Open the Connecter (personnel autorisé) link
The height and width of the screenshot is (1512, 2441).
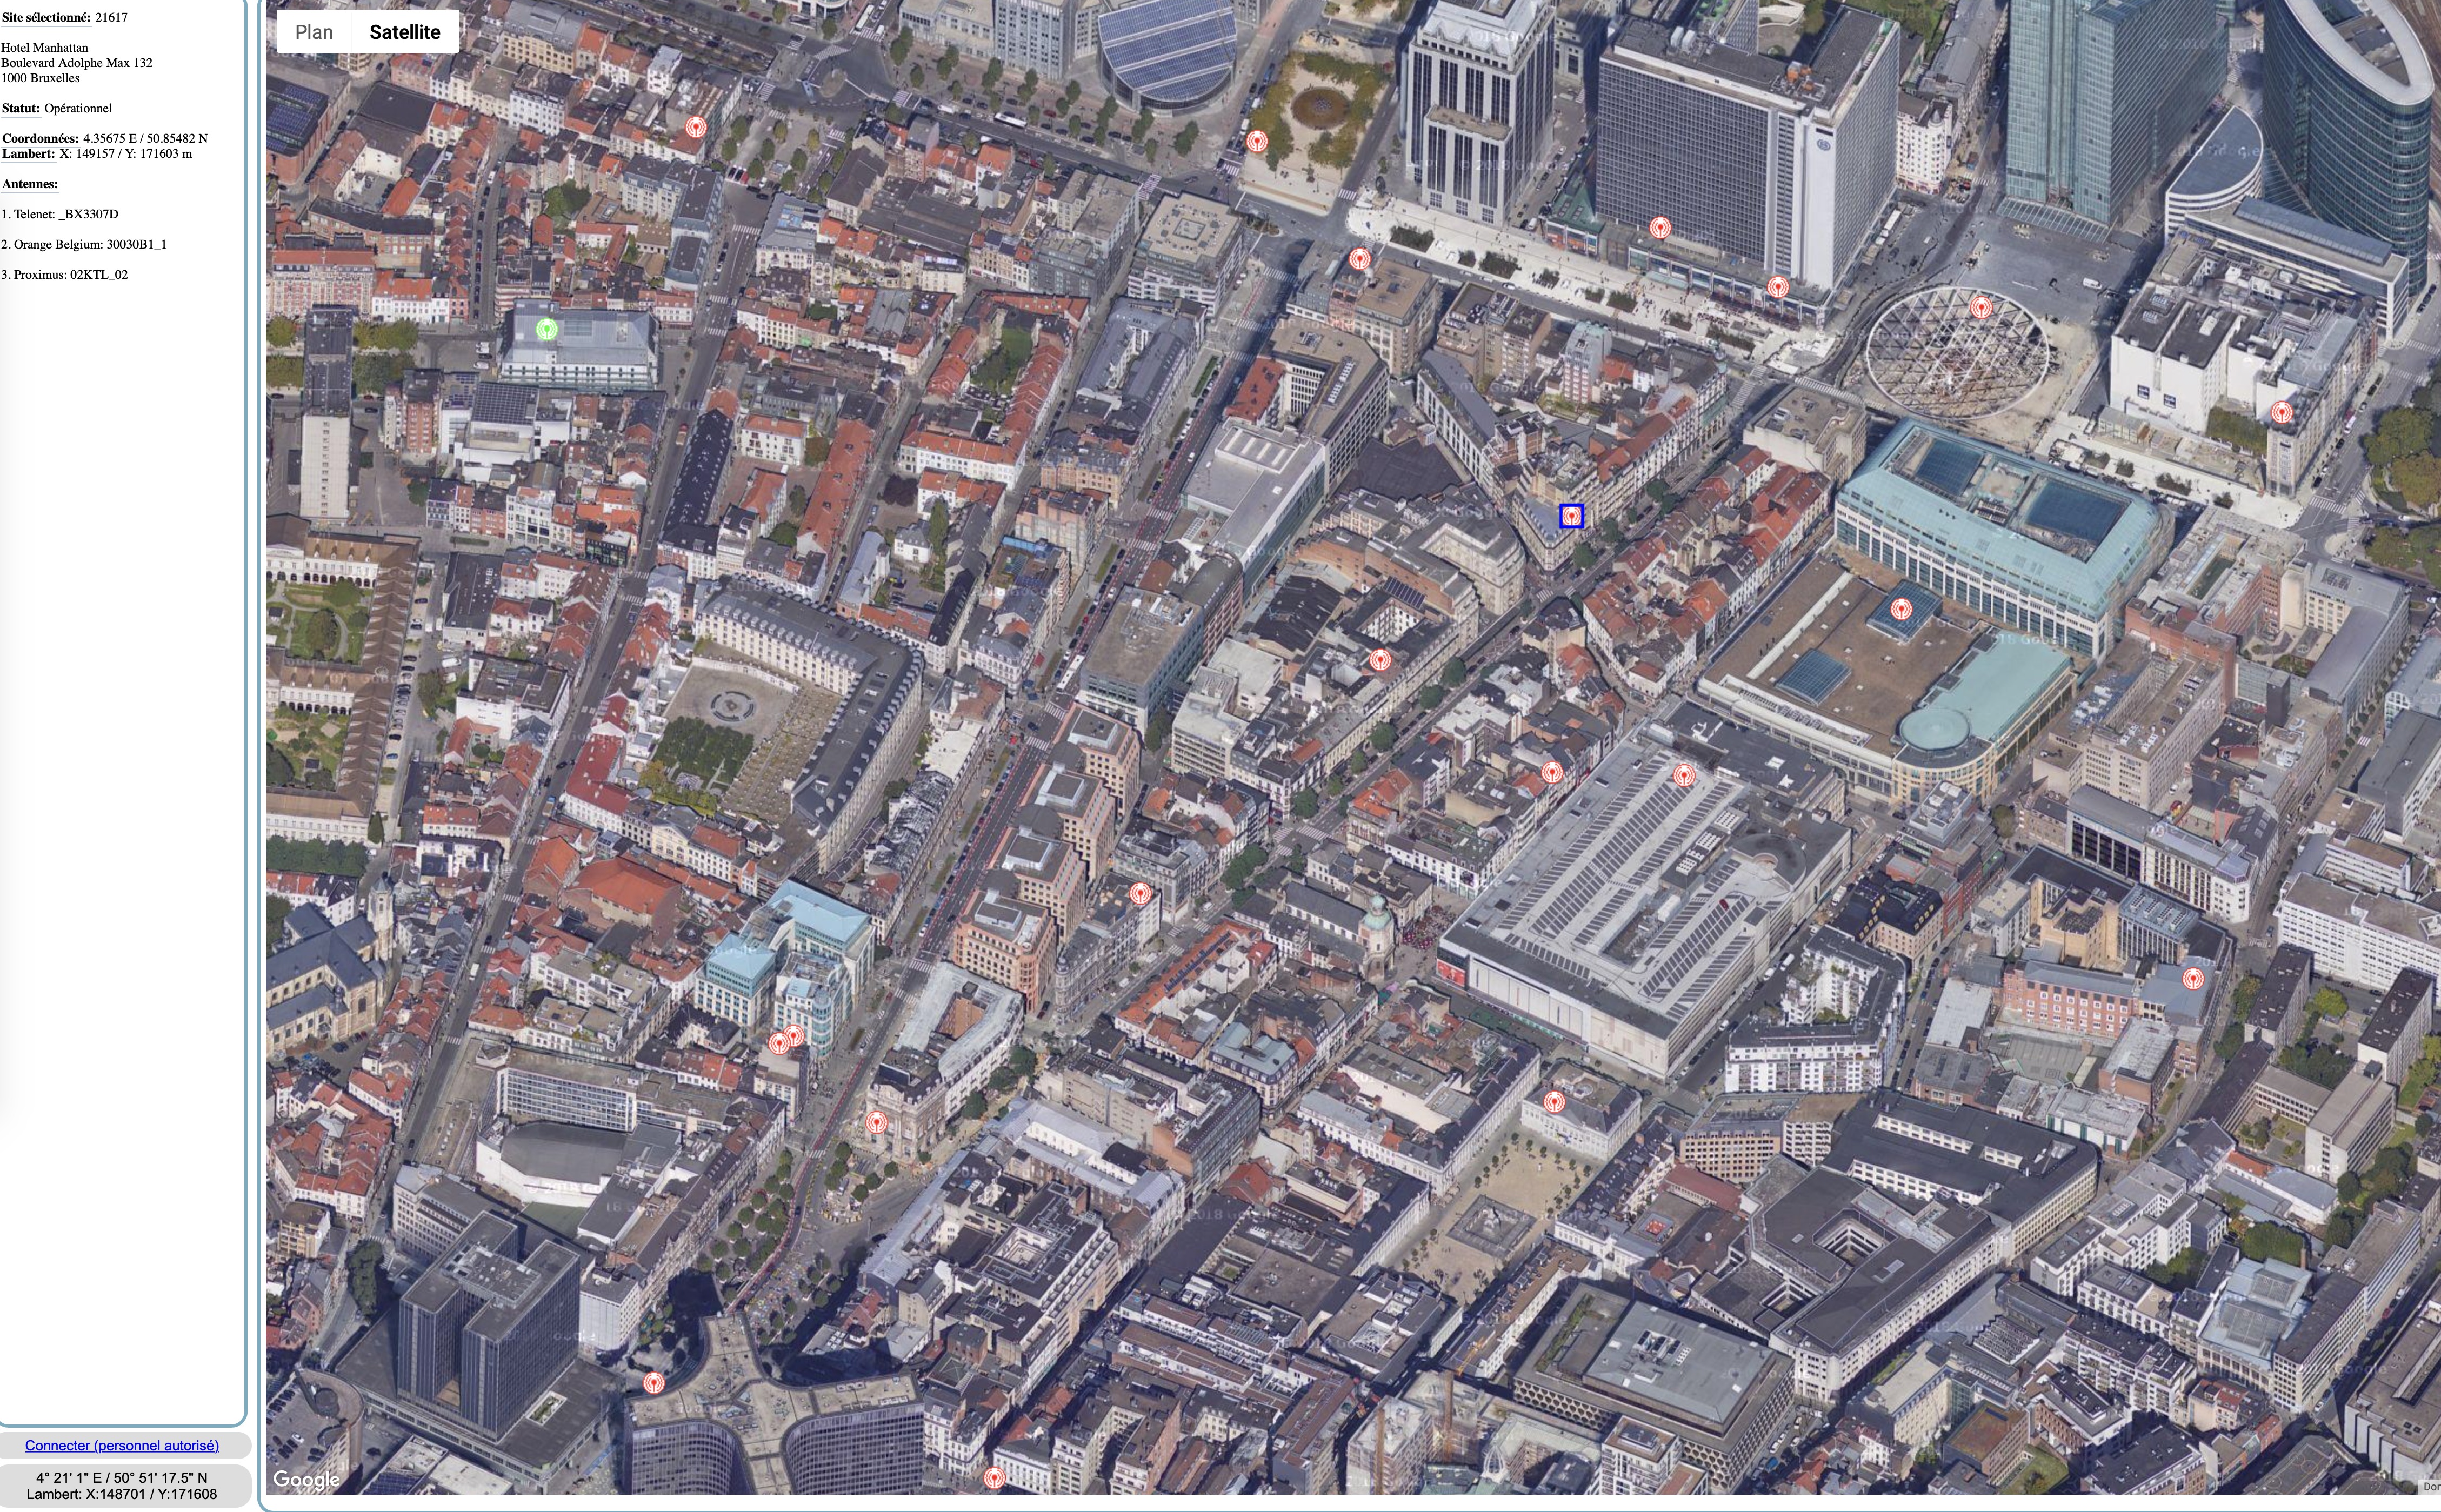pyautogui.click(x=122, y=1445)
